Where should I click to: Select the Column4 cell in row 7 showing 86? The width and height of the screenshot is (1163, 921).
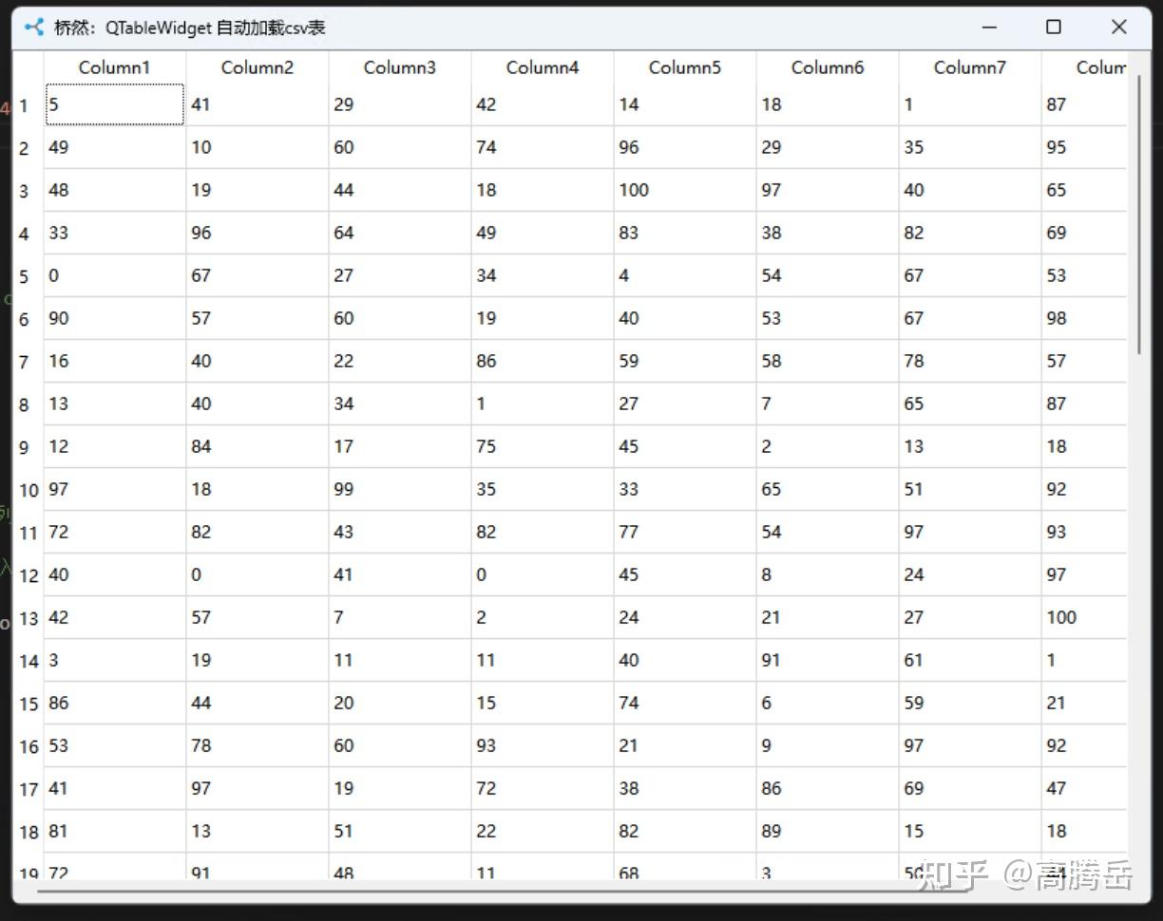click(x=542, y=361)
